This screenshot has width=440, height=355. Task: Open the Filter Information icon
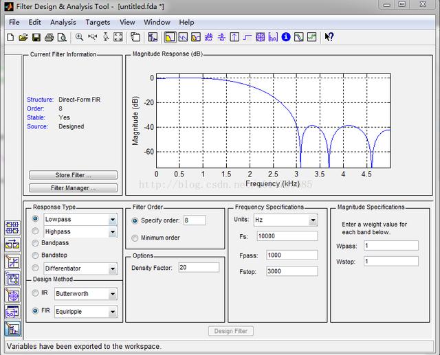tap(286, 37)
